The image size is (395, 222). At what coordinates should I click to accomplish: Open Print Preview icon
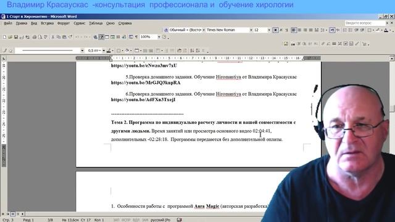(40, 37)
